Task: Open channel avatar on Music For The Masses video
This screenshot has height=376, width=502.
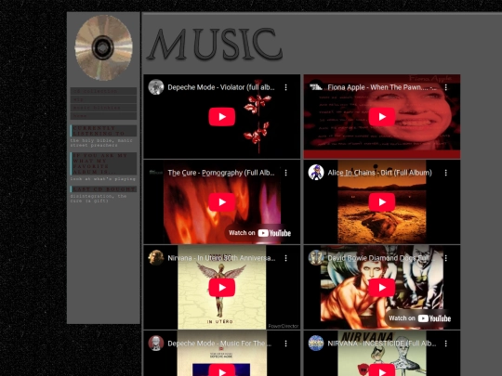Action: pyautogui.click(x=156, y=344)
